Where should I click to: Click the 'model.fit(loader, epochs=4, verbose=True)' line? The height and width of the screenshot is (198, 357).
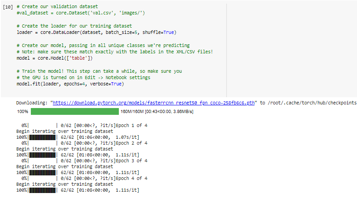pos(70,84)
